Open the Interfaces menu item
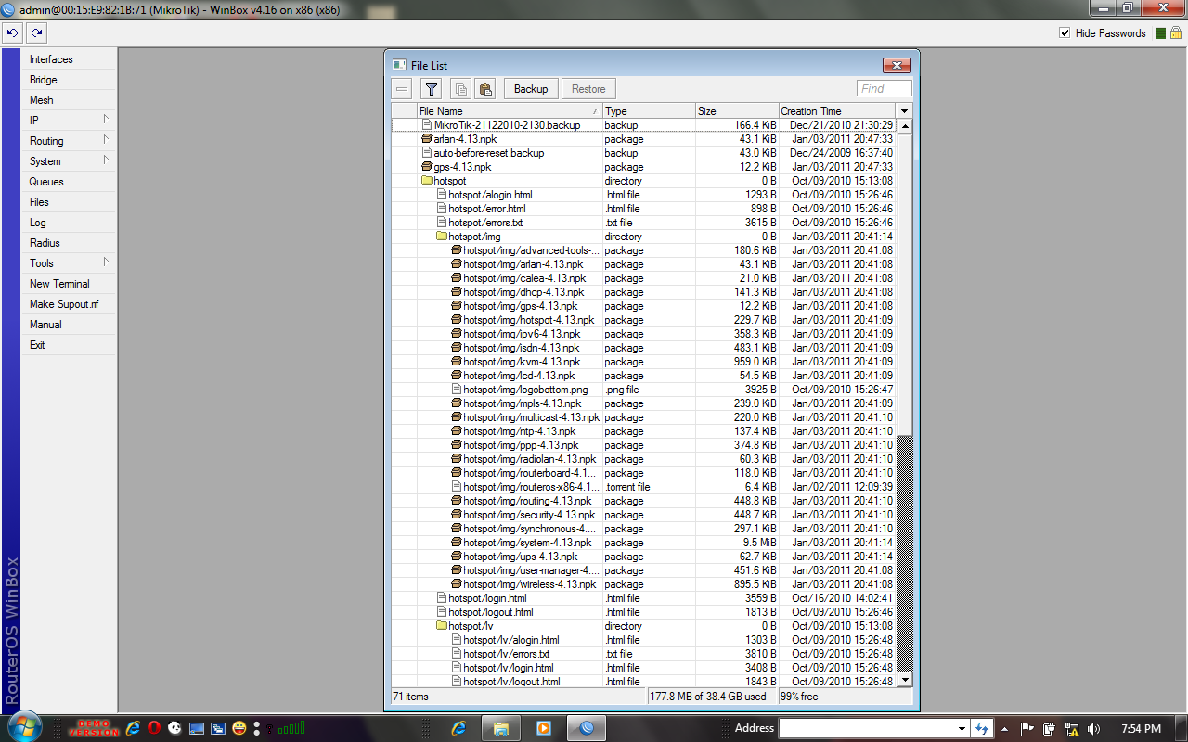The width and height of the screenshot is (1188, 742). point(69,59)
